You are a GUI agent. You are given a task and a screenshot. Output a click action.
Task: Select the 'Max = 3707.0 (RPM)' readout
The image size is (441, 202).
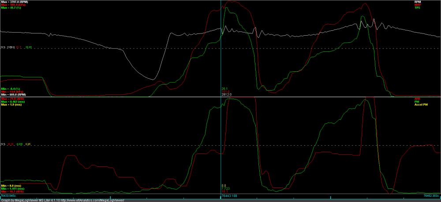pyautogui.click(x=14, y=2)
